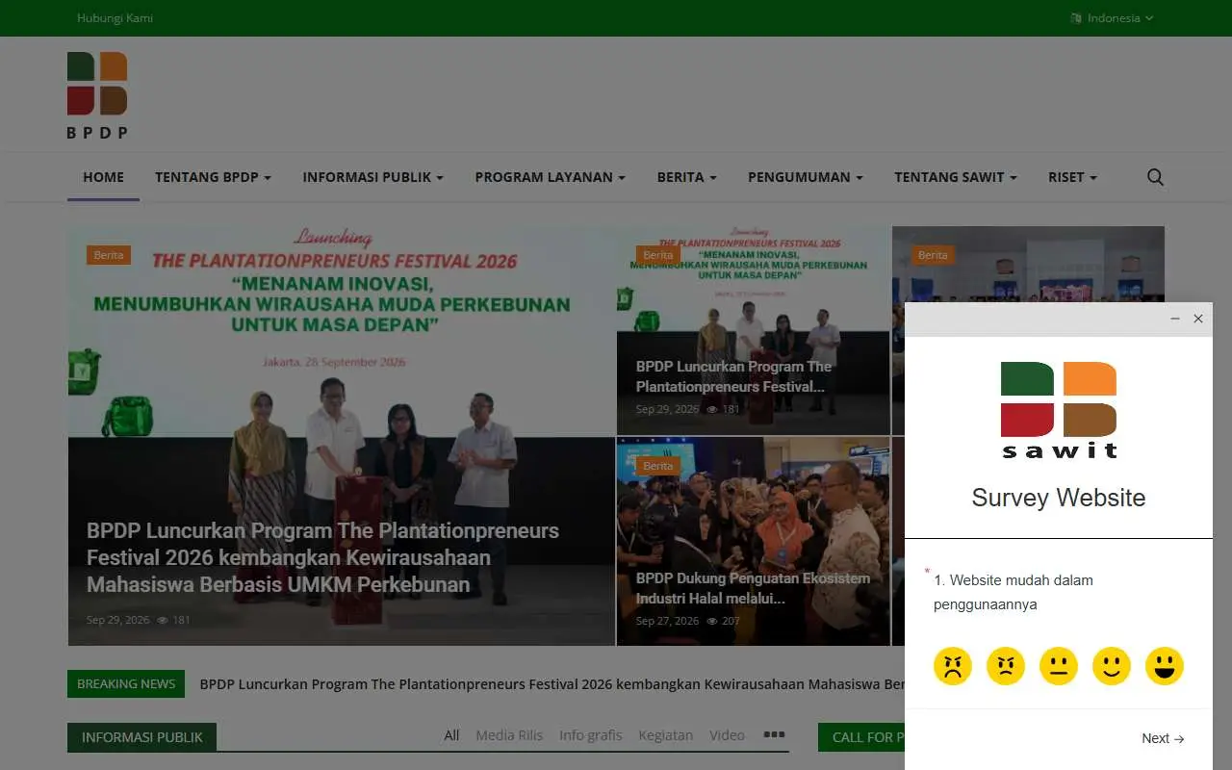Open the breaking news ticker headline
This screenshot has height=770, width=1232.
552,684
